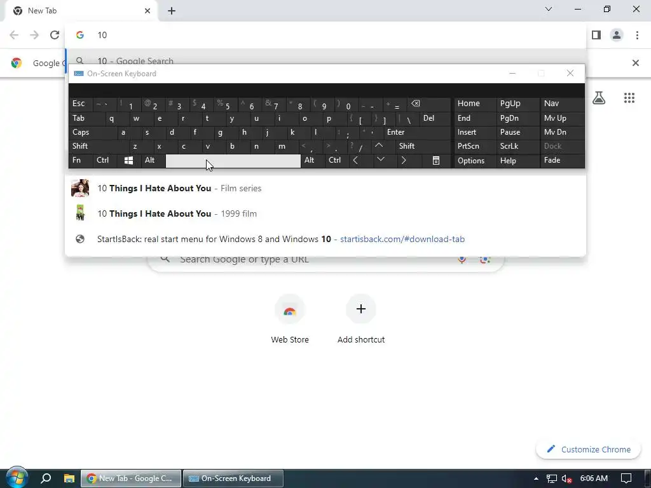651x488 pixels.
Task: Click the Help key on On-Screen Keyboard
Action: coord(517,161)
